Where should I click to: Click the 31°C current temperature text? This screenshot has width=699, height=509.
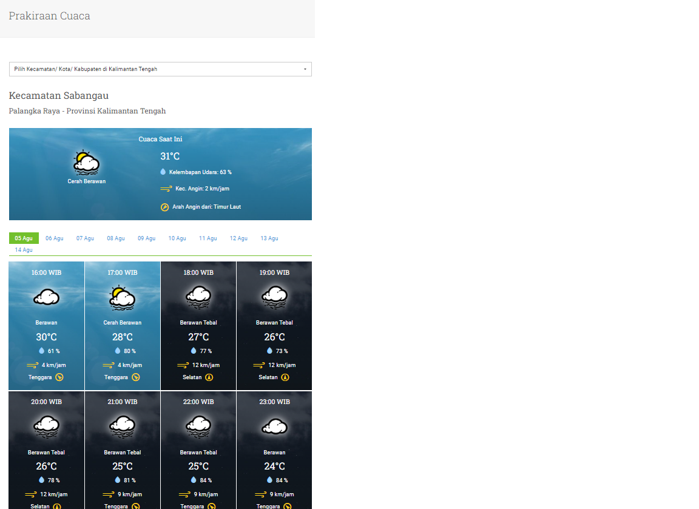tap(170, 156)
